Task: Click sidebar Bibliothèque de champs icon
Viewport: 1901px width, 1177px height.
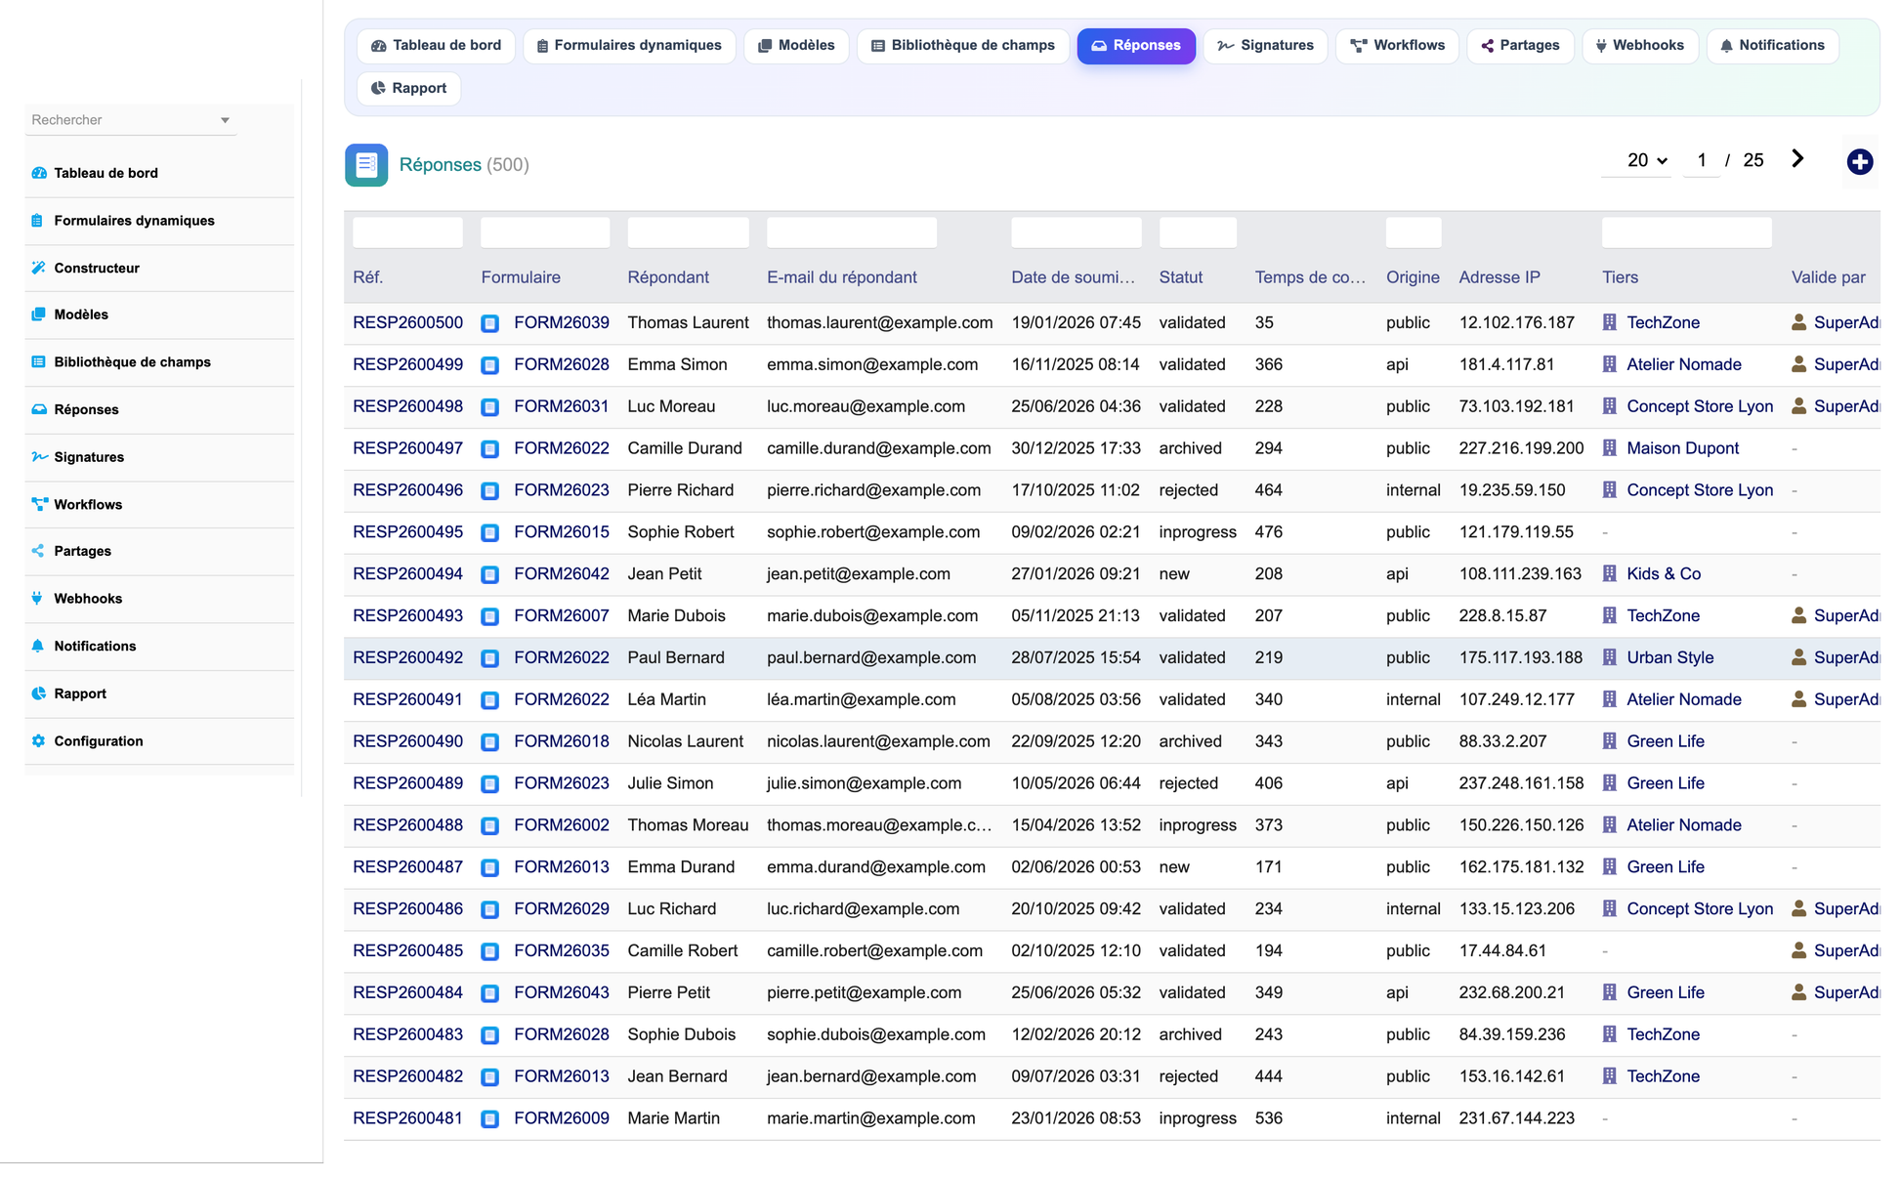Action: pyautogui.click(x=39, y=362)
